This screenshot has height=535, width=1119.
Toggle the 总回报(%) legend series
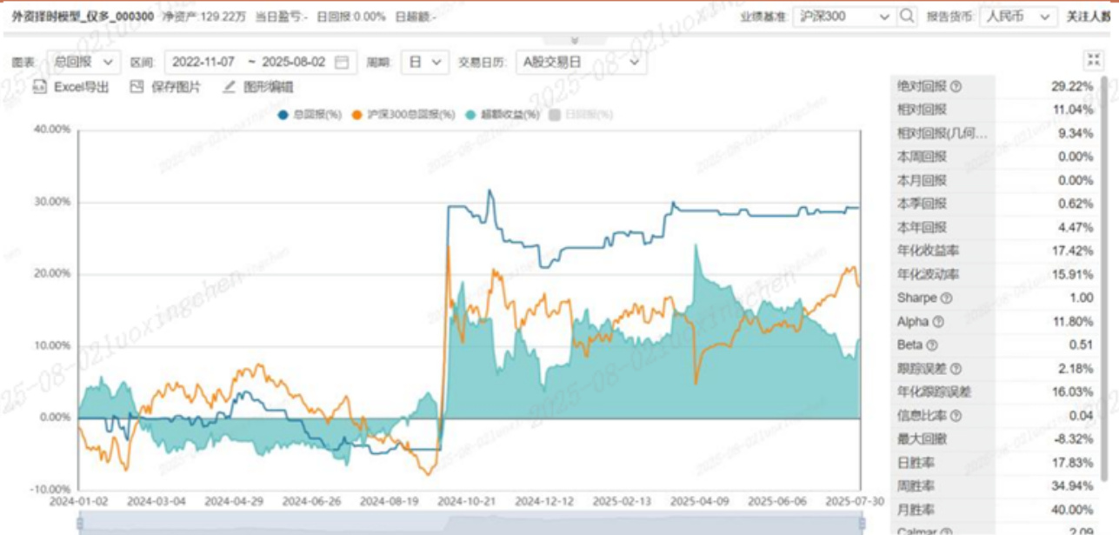pyautogui.click(x=310, y=115)
